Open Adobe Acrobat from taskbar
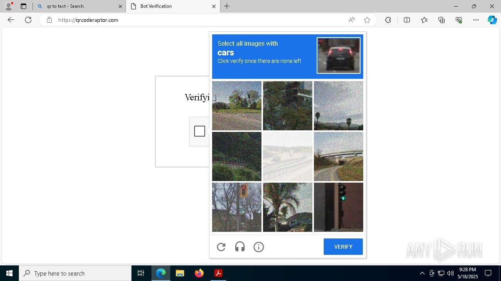This screenshot has height=281, width=501. pos(218,273)
